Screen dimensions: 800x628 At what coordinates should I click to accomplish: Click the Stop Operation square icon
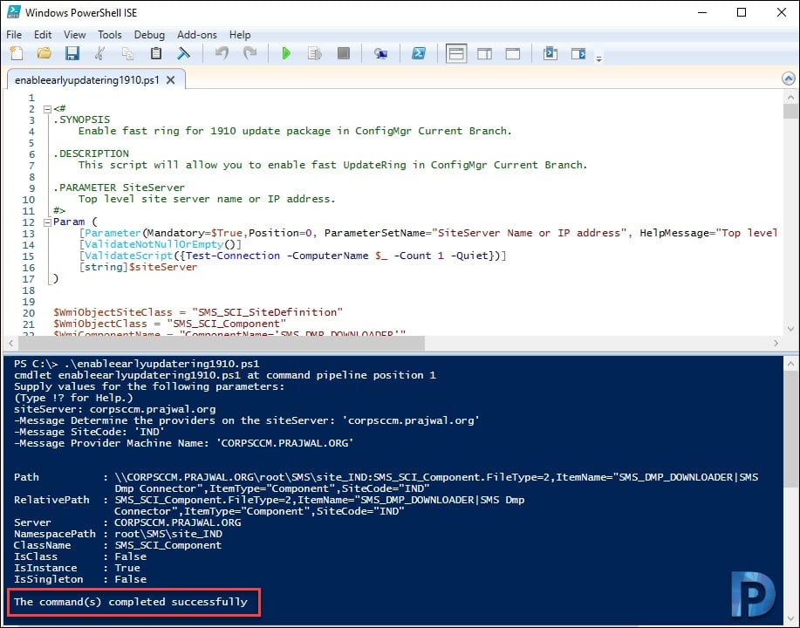tap(344, 53)
